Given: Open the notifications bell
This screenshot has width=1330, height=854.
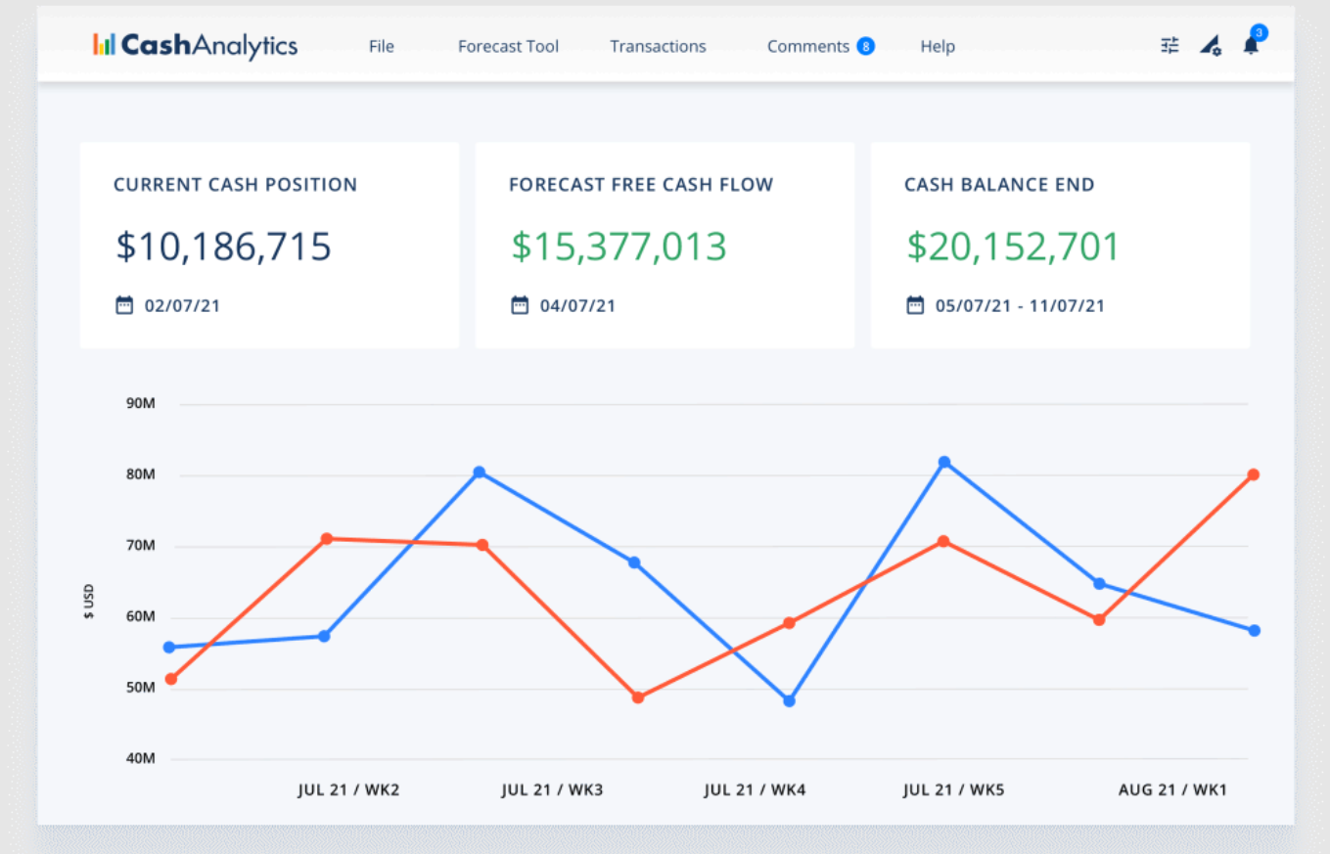Looking at the screenshot, I should tap(1251, 46).
